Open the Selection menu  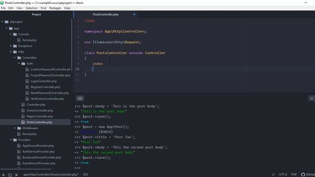pyautogui.click(x=31, y=8)
